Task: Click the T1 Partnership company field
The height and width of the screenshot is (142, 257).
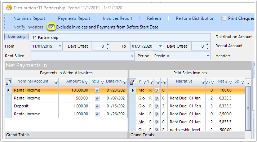Action: tap(121, 37)
